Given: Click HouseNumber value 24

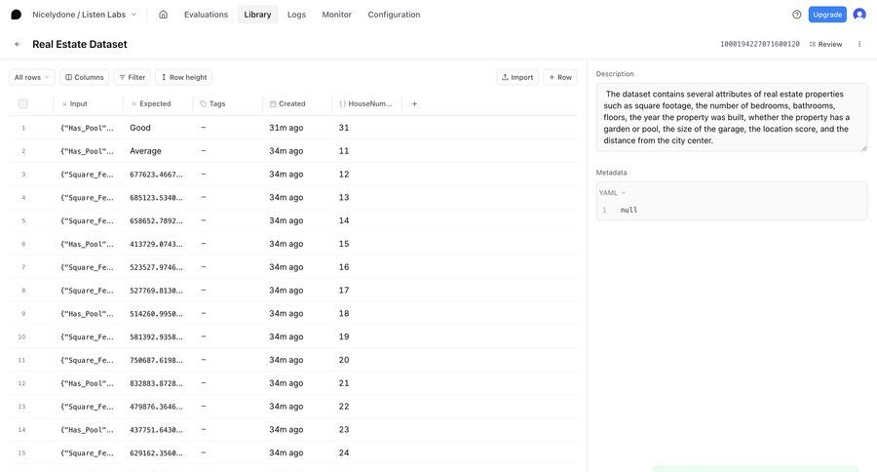Looking at the screenshot, I should point(344,452).
